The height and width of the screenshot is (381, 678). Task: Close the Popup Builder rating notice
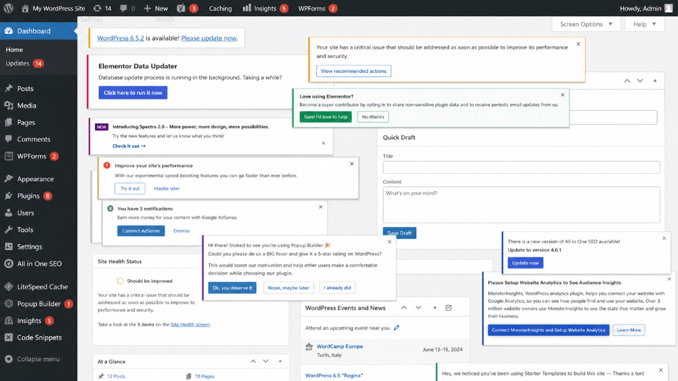389,242
